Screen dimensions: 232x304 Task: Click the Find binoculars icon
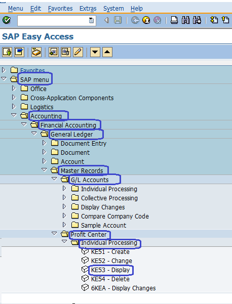click(x=185, y=20)
